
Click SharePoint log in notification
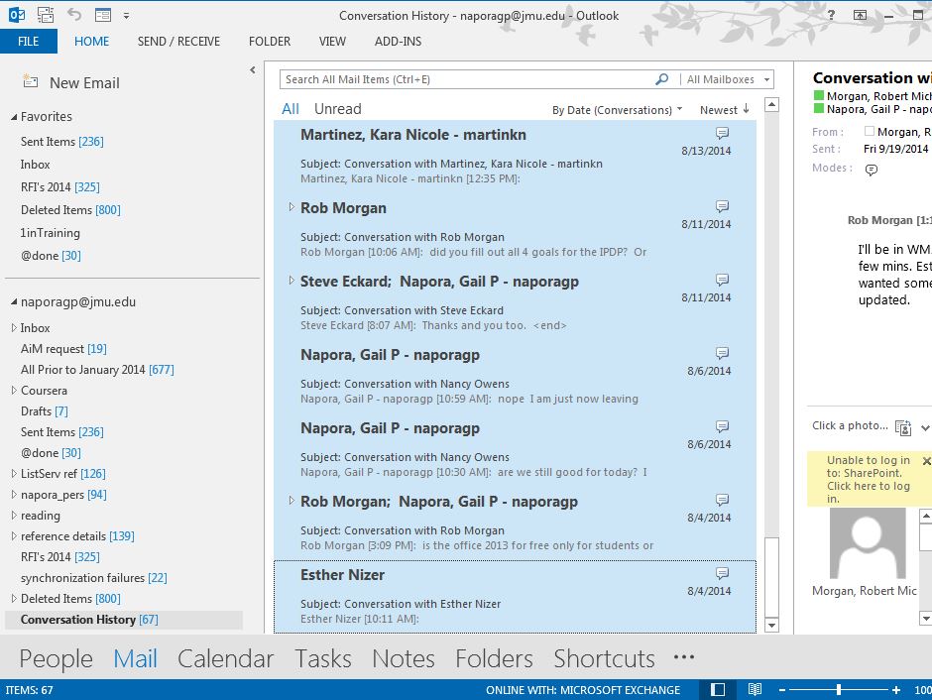point(868,479)
